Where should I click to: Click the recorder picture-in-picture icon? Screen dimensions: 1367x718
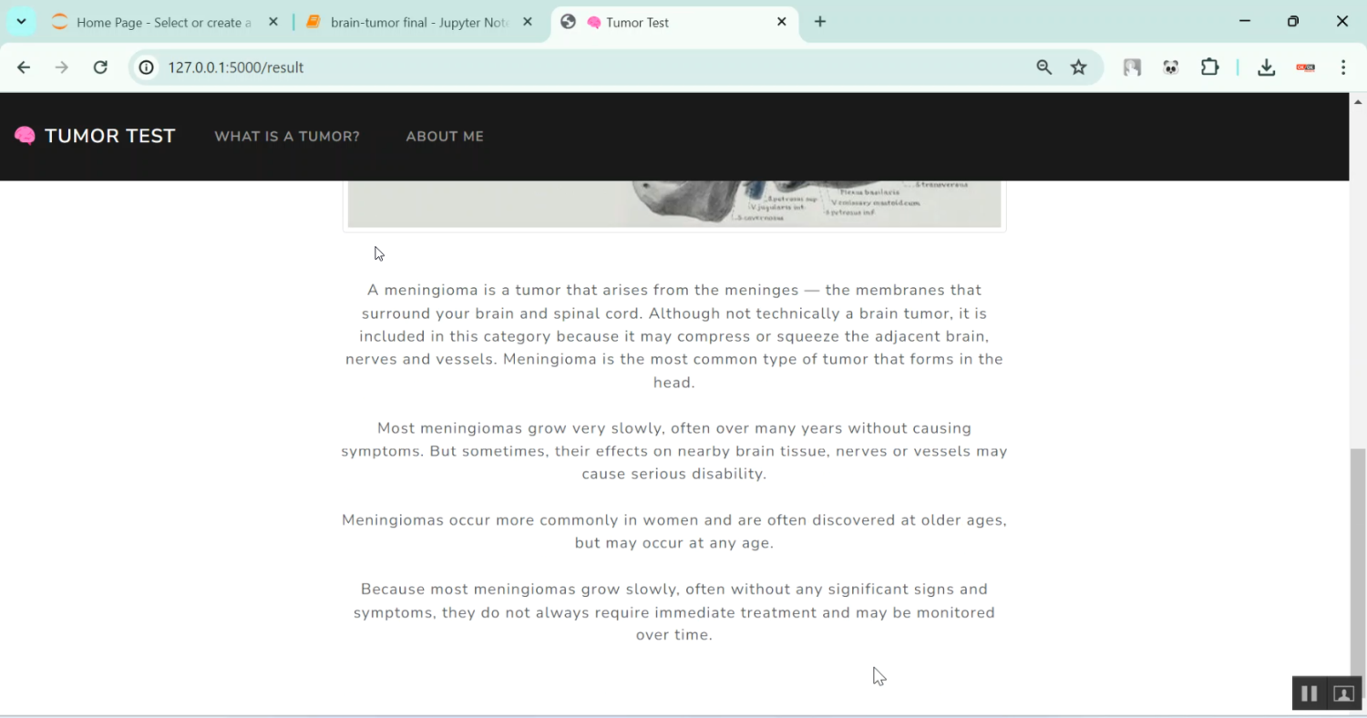tap(1343, 693)
